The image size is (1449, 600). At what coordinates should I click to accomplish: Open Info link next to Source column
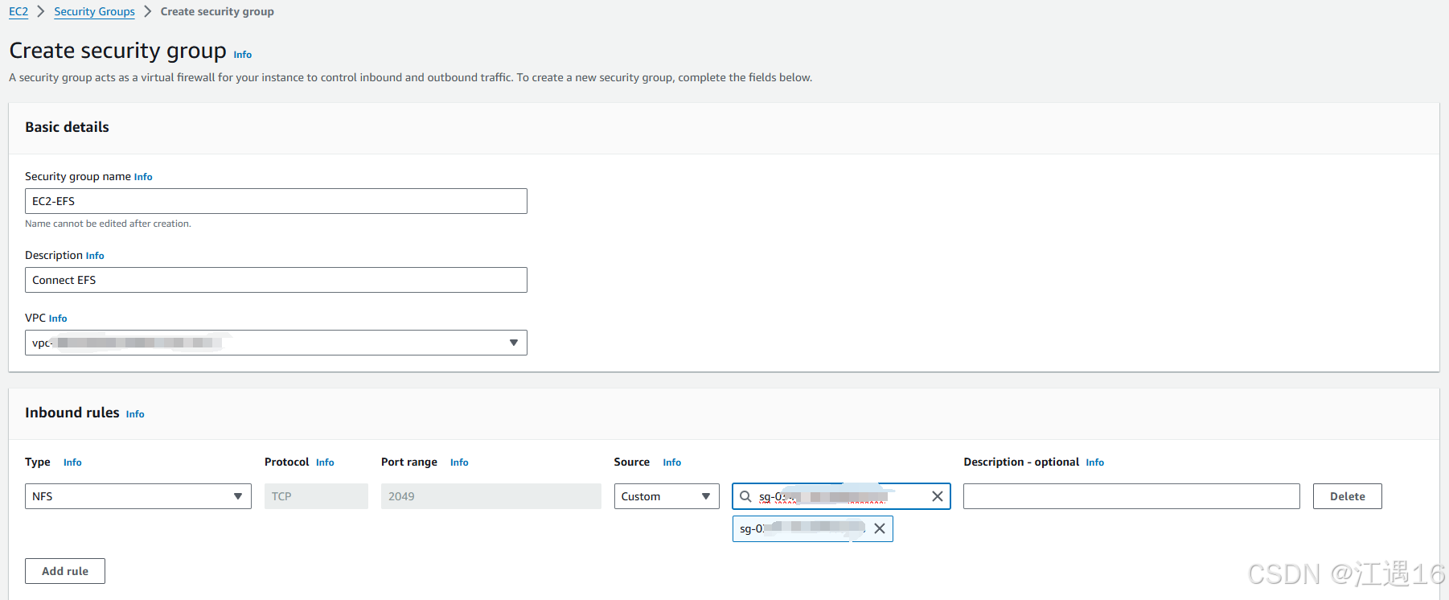coord(671,462)
